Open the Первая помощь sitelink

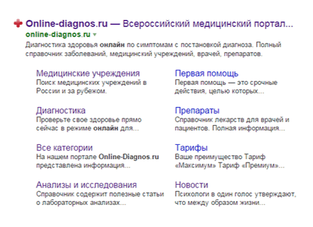point(206,73)
